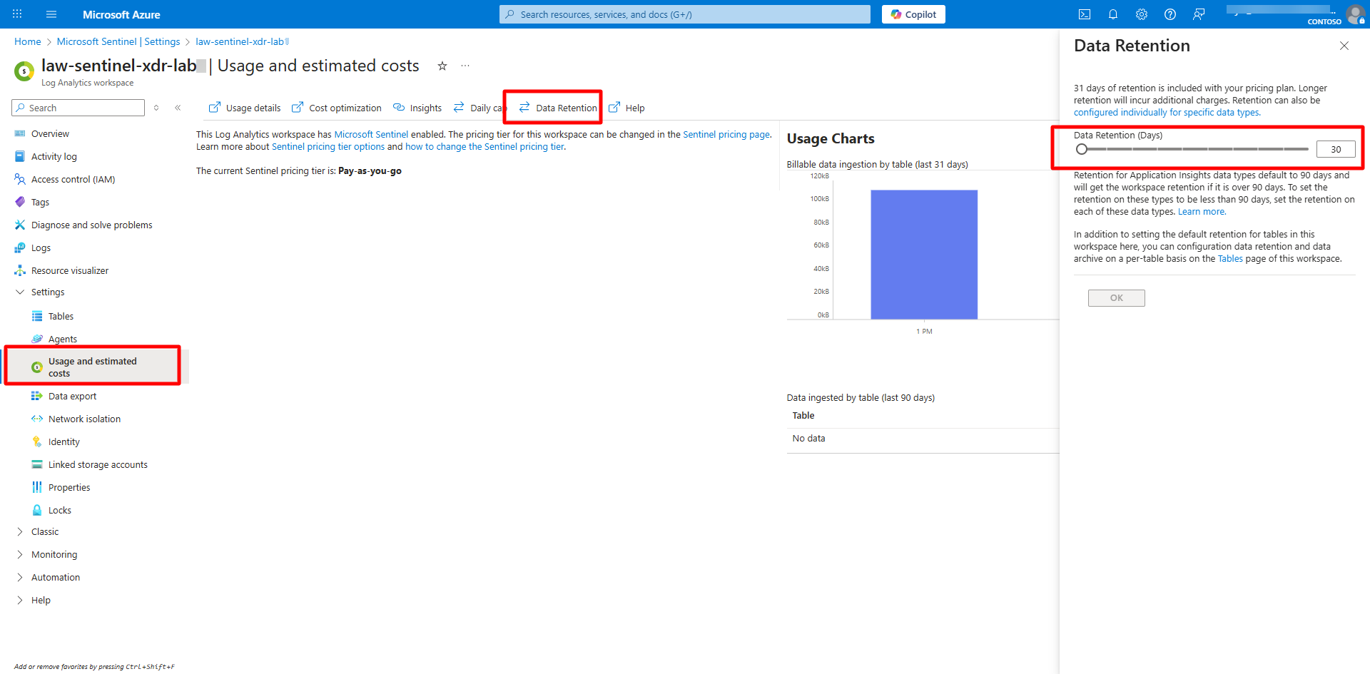Collapse the sidebar with double chevron icon
The width and height of the screenshot is (1370, 674).
pos(178,108)
